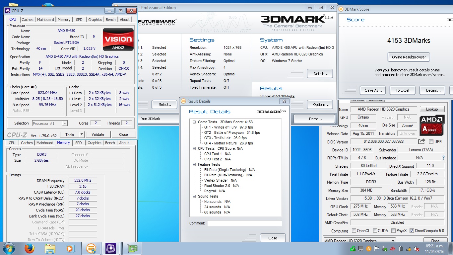Click the volume muted tray icon
This screenshot has width=453, height=255.
[416, 248]
